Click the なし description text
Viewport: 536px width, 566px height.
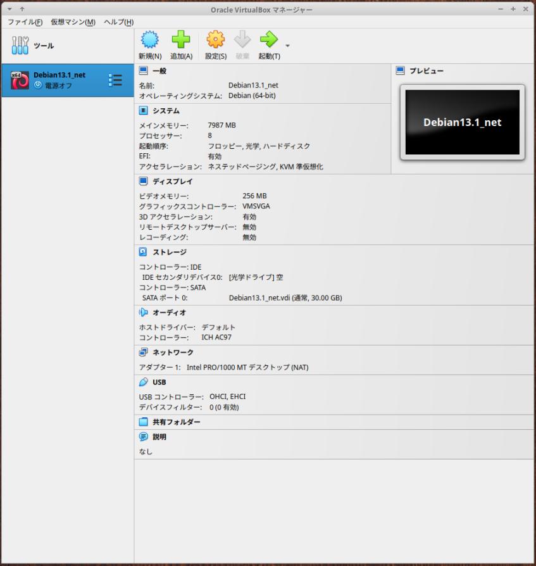click(146, 451)
